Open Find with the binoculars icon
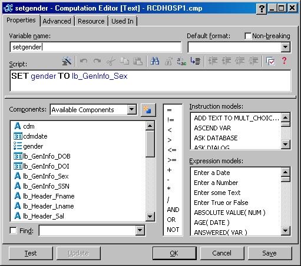This screenshot has height=266, width=301. [155, 61]
